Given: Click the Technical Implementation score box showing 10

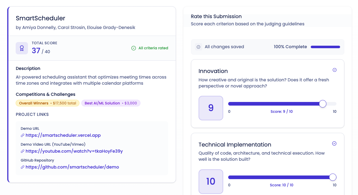Looking at the screenshot, I should click(x=211, y=182).
